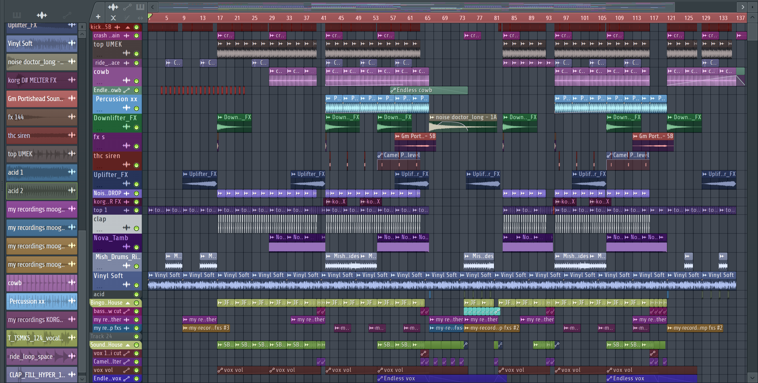Enable pattern clips focus icon in playlist header
The height and width of the screenshot is (383, 758).
(140, 7)
